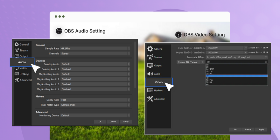Open Mic/Auxiliary Audio 3 dropdown
The height and width of the screenshot is (140, 280).
(x=95, y=84)
